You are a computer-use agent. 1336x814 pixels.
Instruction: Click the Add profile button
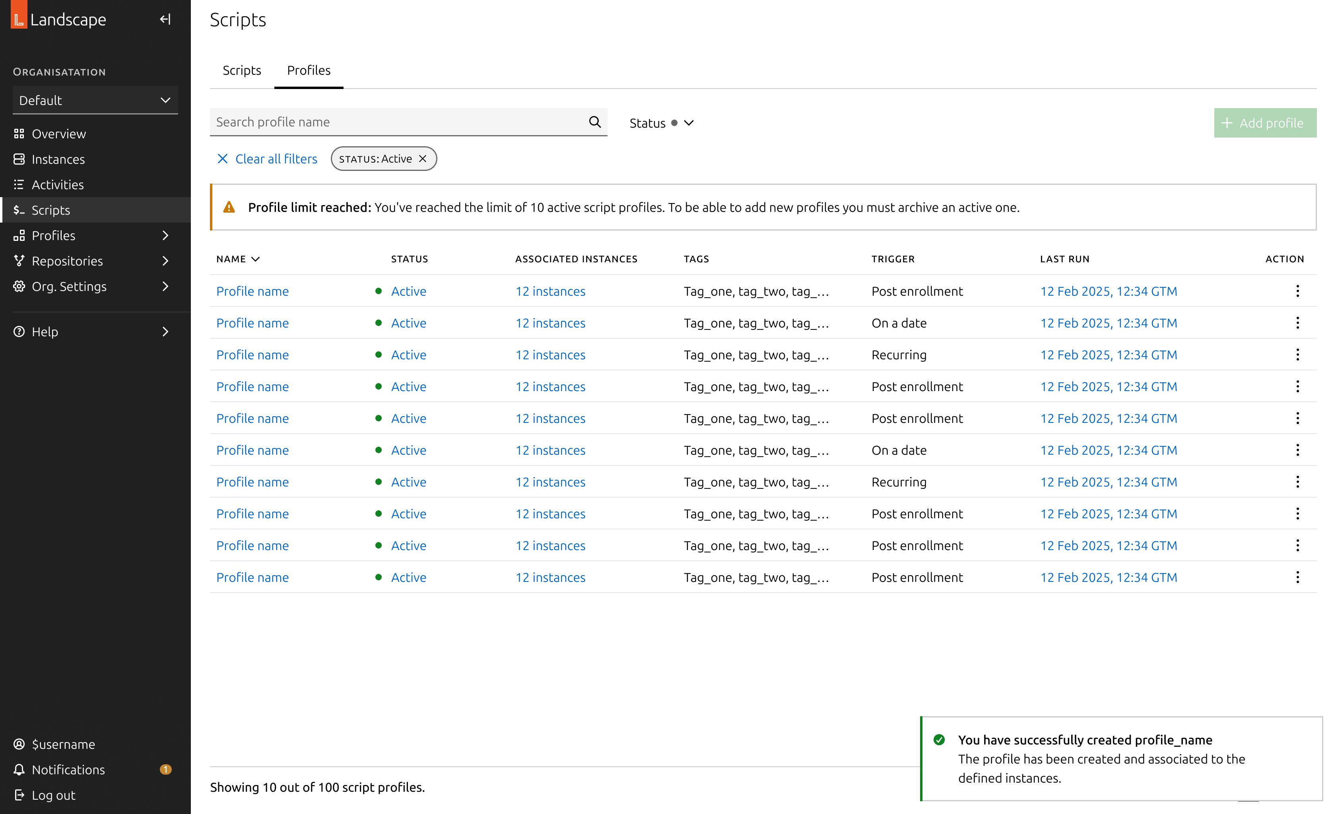coord(1265,123)
